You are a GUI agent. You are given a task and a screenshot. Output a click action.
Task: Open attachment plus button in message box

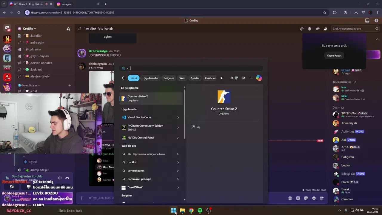tap(81, 198)
